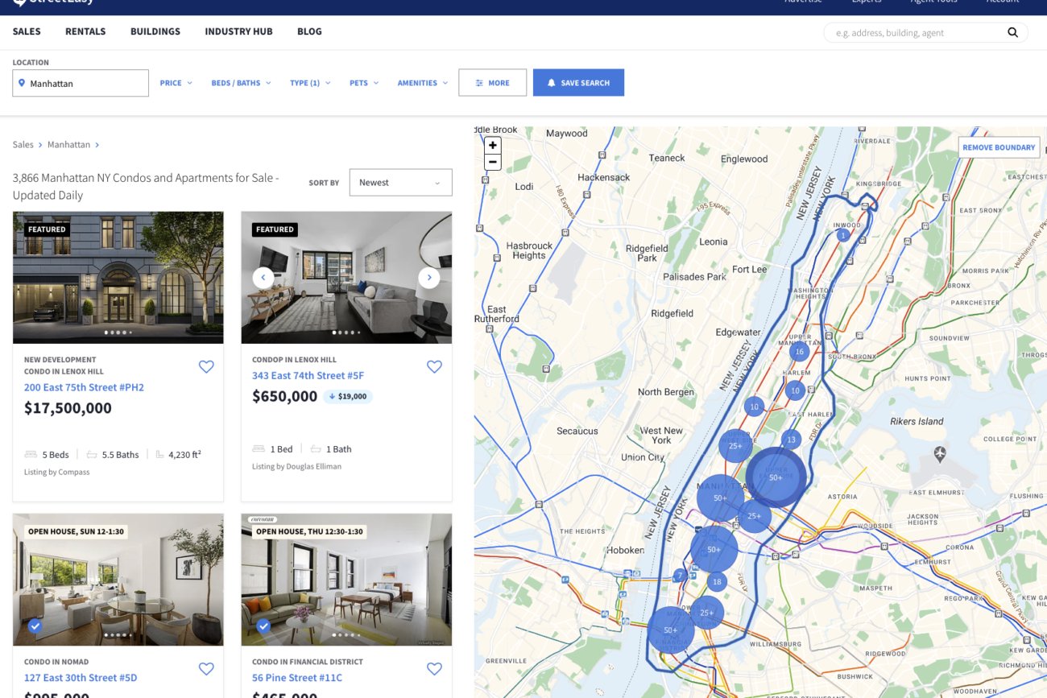Save 343 East 74th Street #5F with heart
The image size is (1047, 698).
434,367
